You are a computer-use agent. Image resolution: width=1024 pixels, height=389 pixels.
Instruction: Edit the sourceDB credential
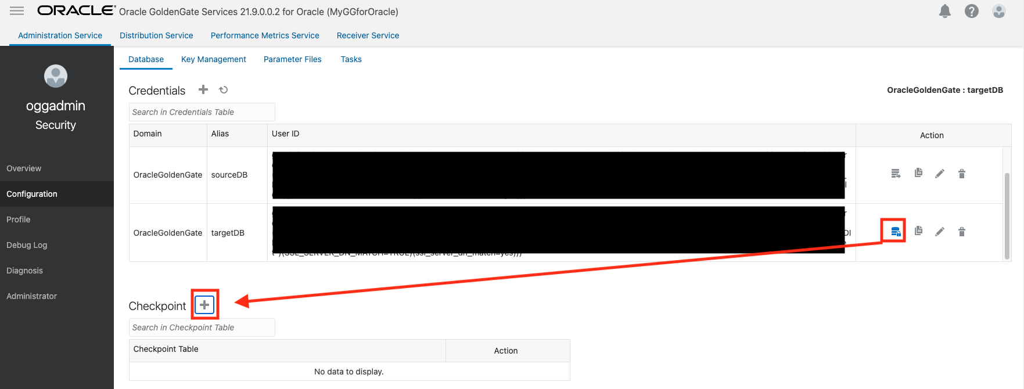tap(940, 174)
